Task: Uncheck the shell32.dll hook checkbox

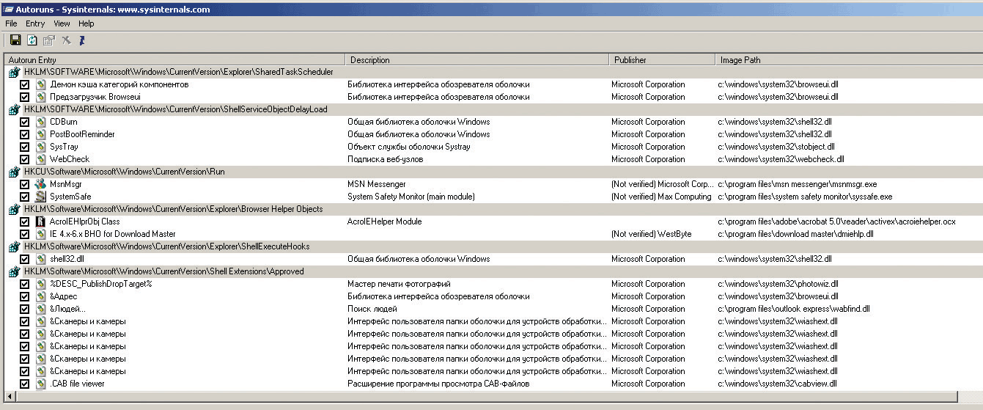Action: 25,259
